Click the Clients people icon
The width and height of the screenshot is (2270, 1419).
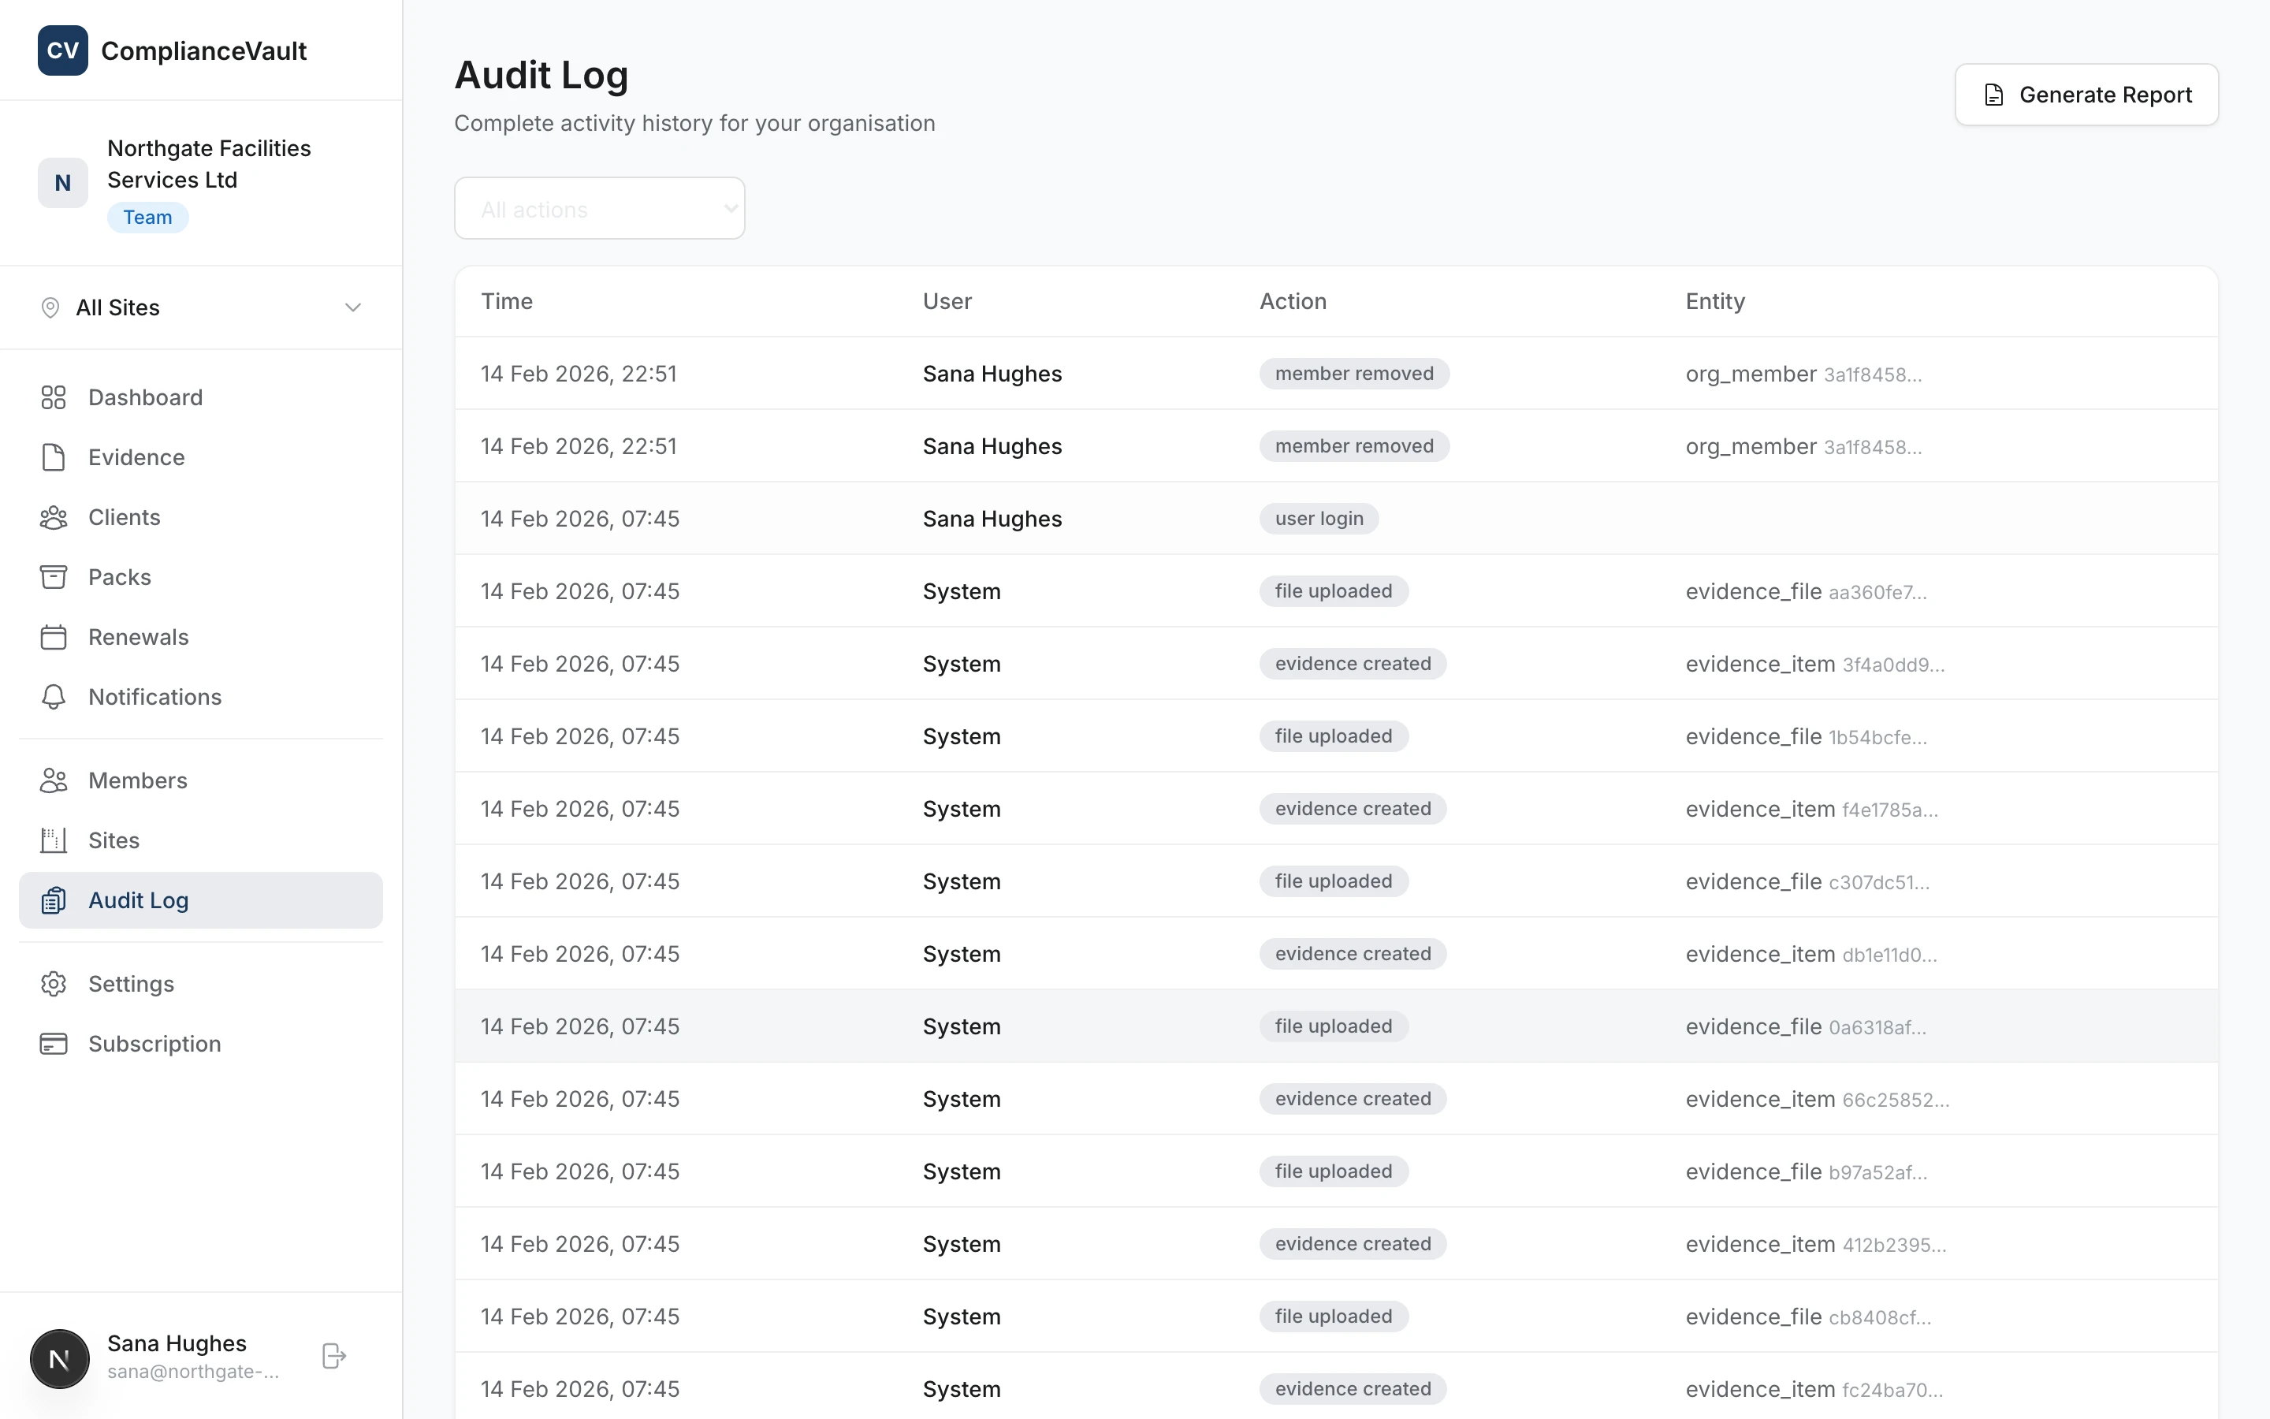[x=53, y=517]
